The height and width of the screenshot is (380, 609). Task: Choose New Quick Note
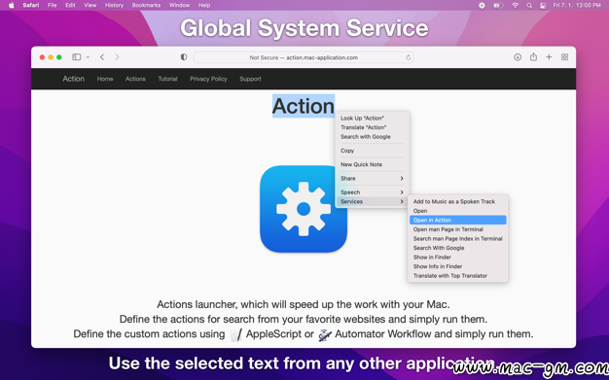pyautogui.click(x=372, y=164)
